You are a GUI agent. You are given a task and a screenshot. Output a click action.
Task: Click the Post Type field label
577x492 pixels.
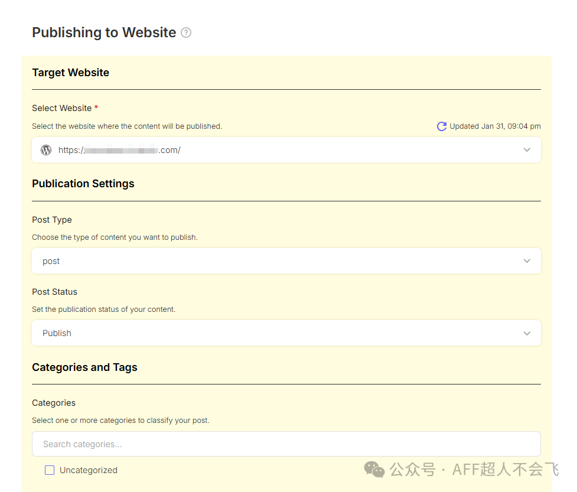52,220
